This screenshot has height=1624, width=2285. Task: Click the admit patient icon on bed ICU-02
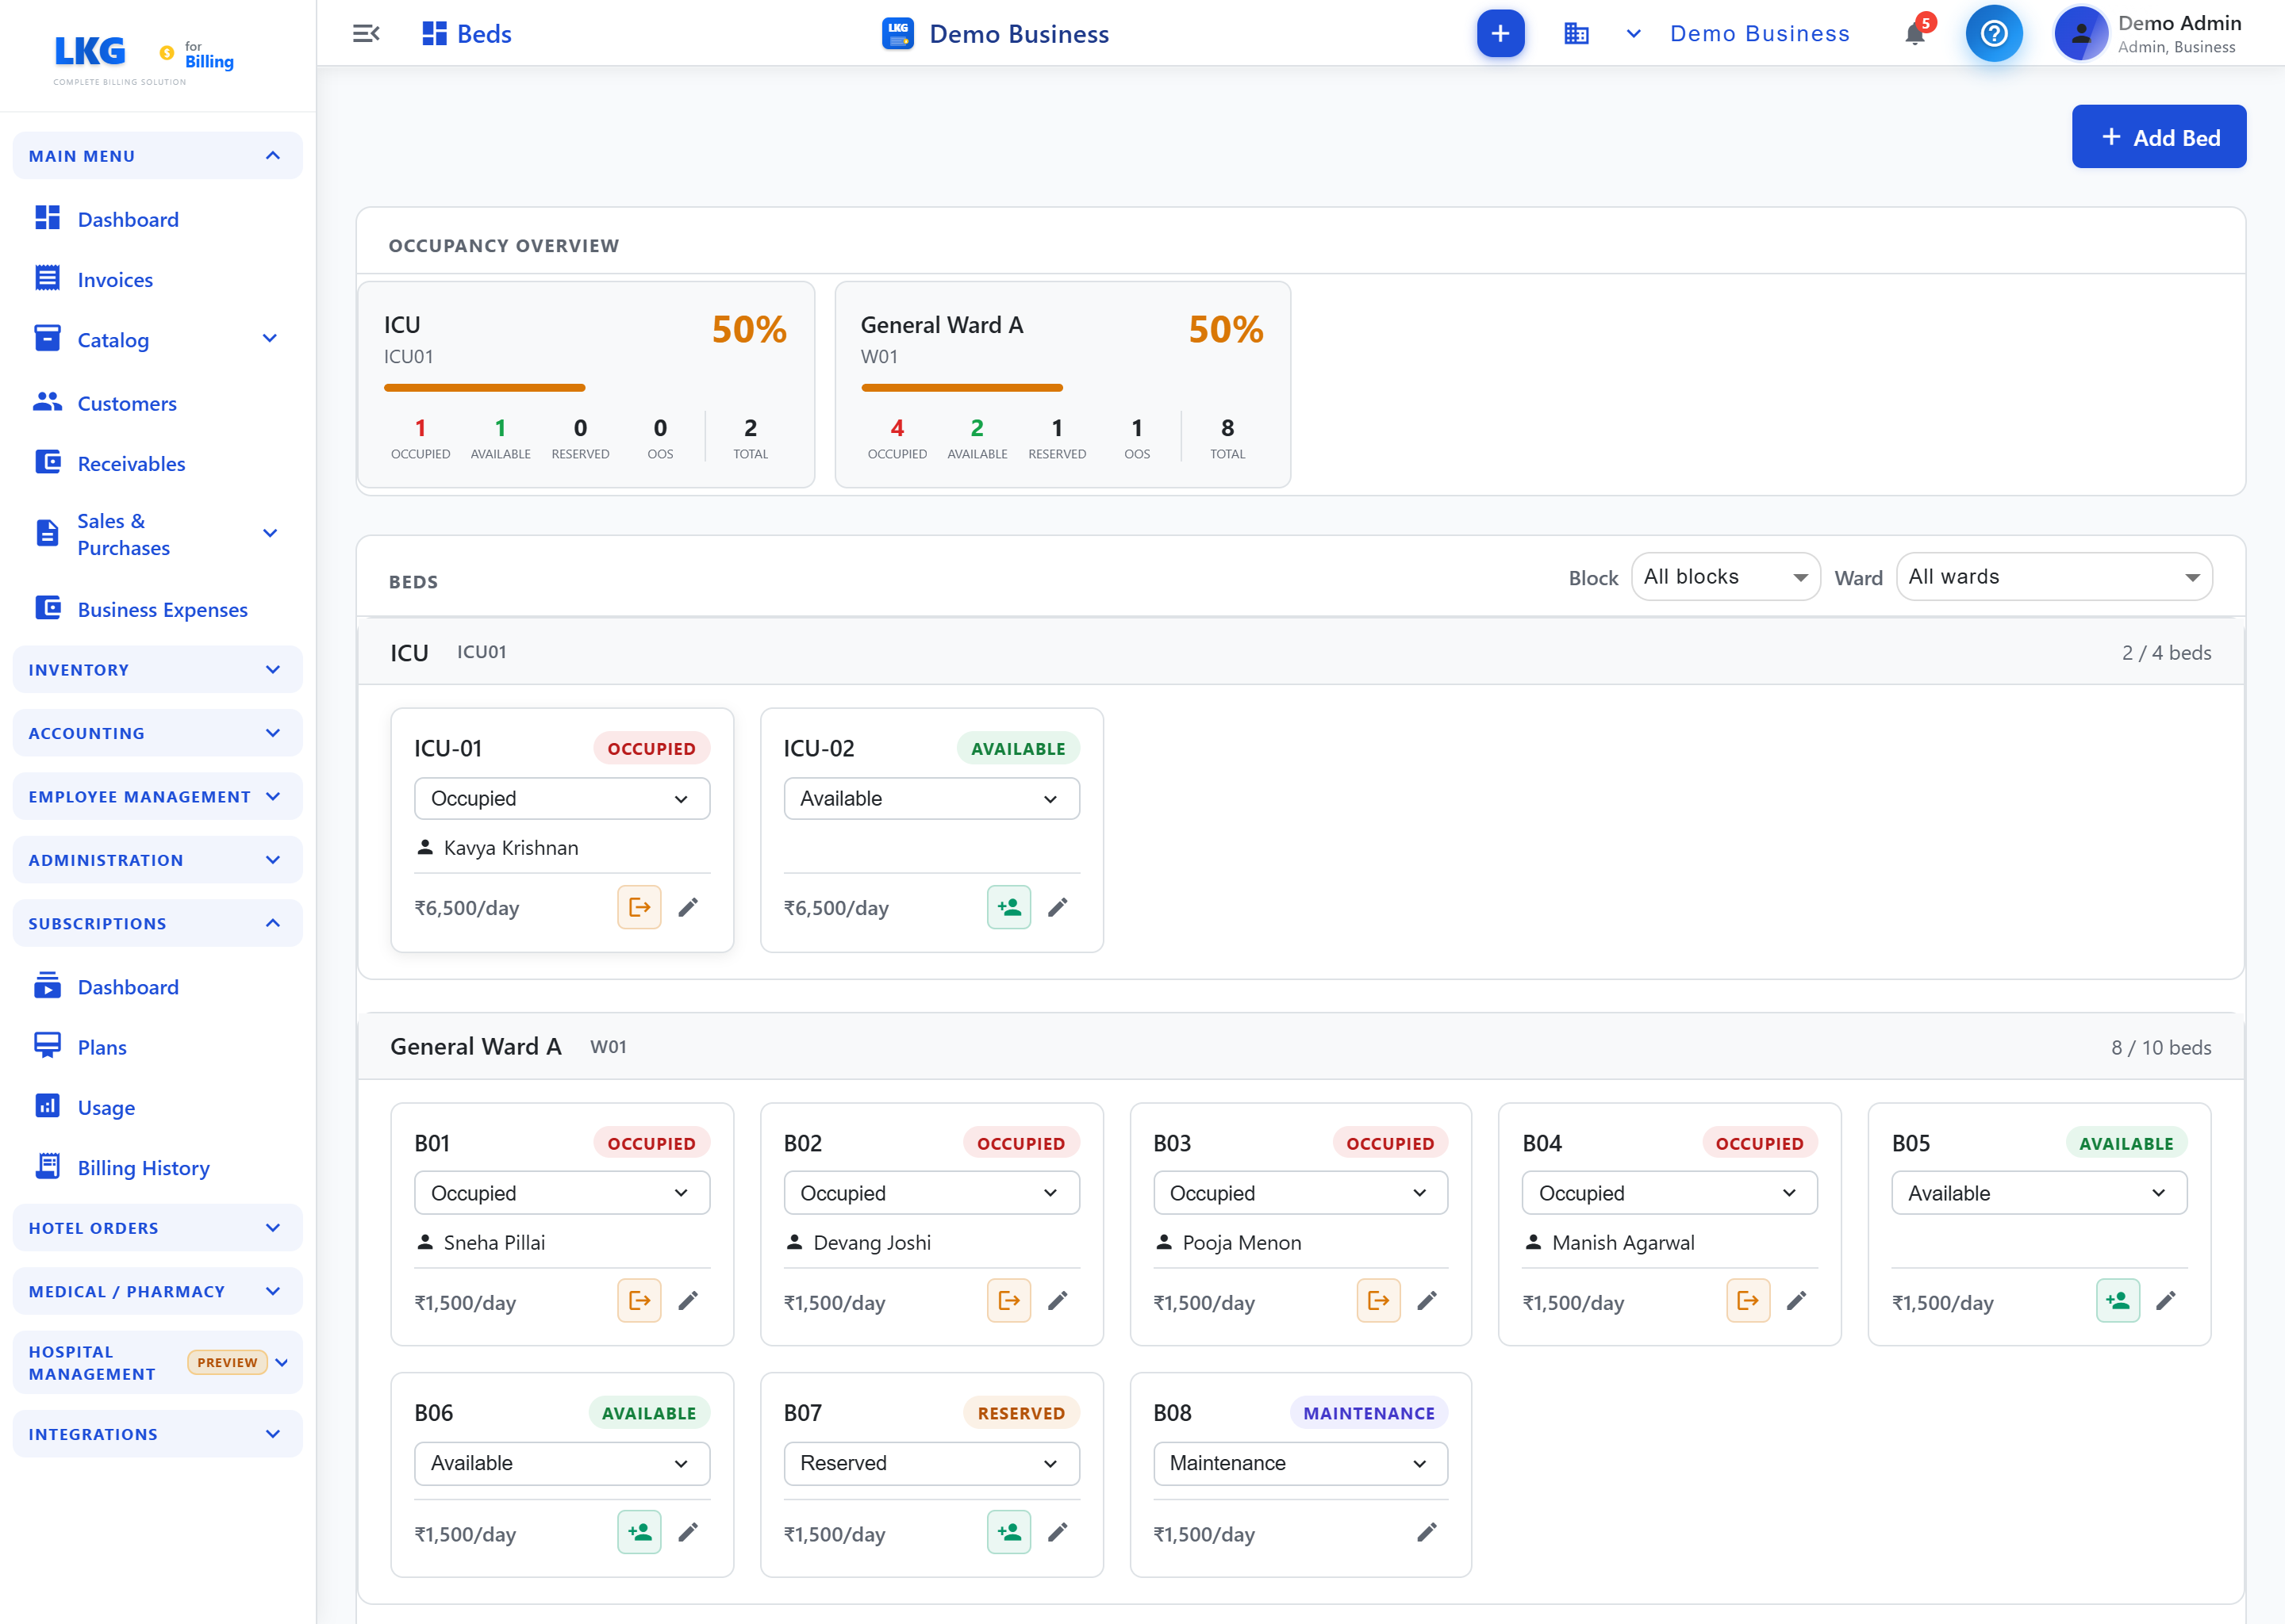coord(1008,907)
